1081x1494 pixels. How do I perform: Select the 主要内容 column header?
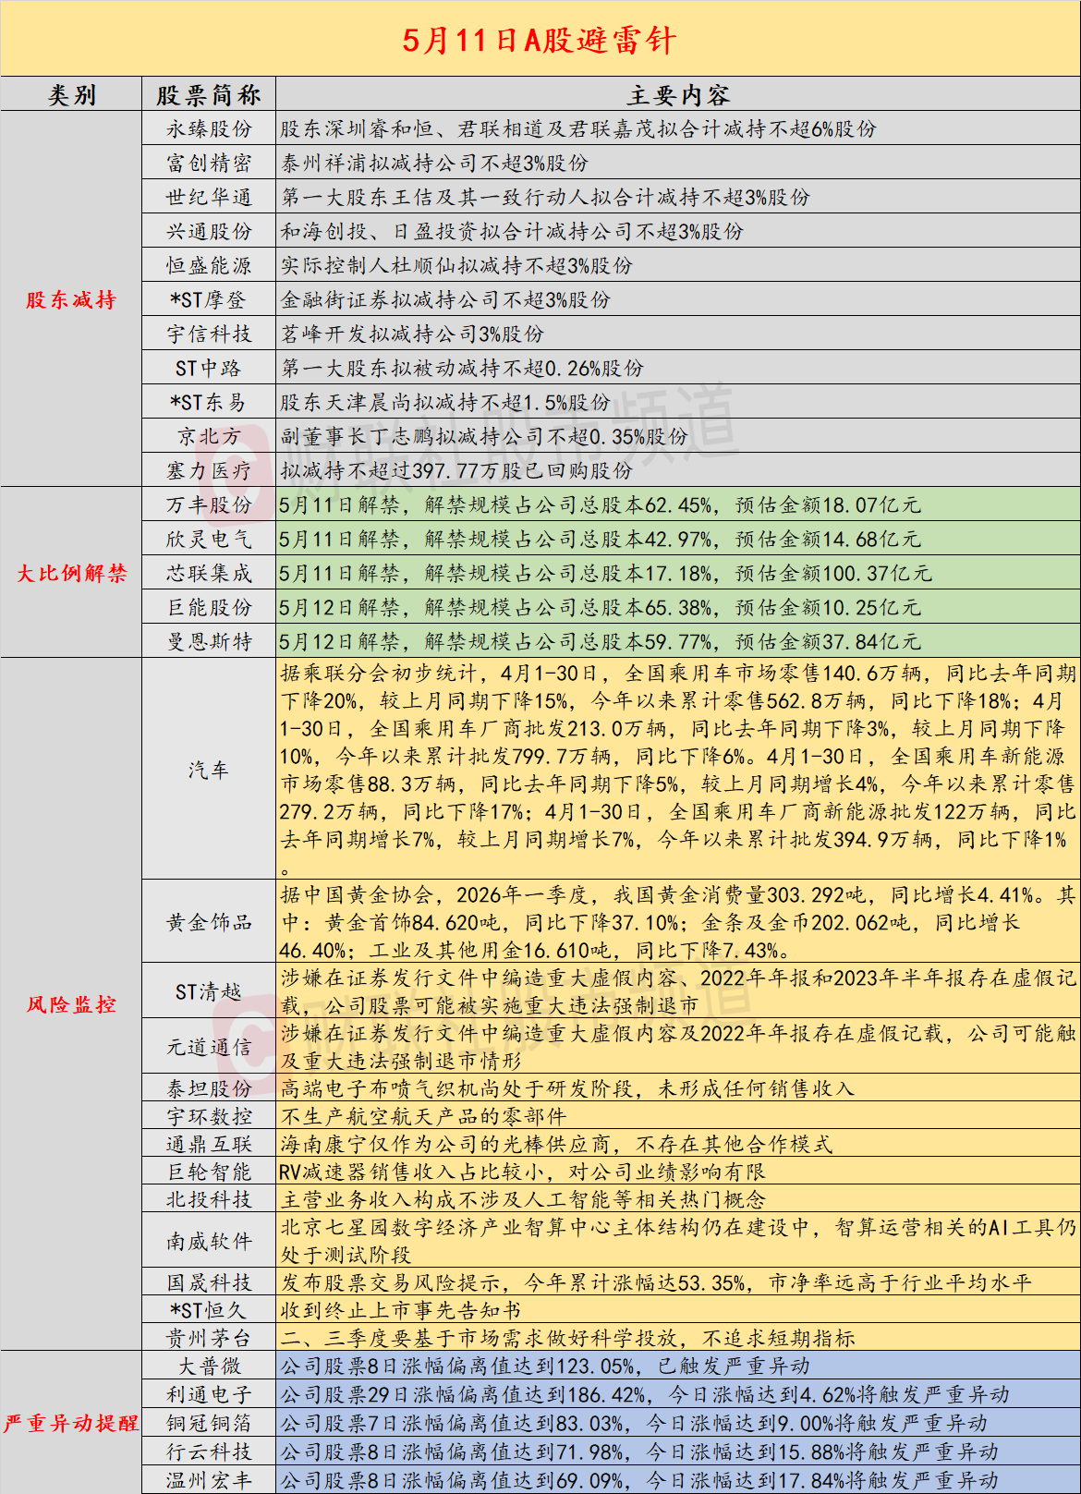pos(678,95)
